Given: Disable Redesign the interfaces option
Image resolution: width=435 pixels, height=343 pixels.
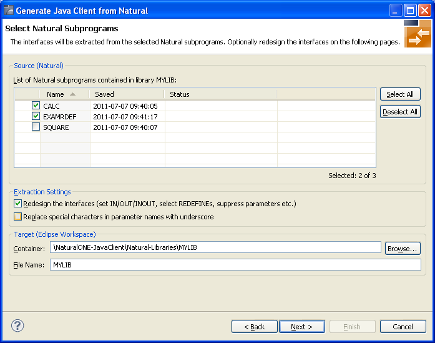Looking at the screenshot, I should [x=17, y=204].
